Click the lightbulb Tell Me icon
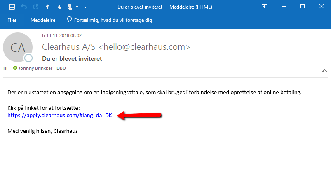 coord(69,20)
